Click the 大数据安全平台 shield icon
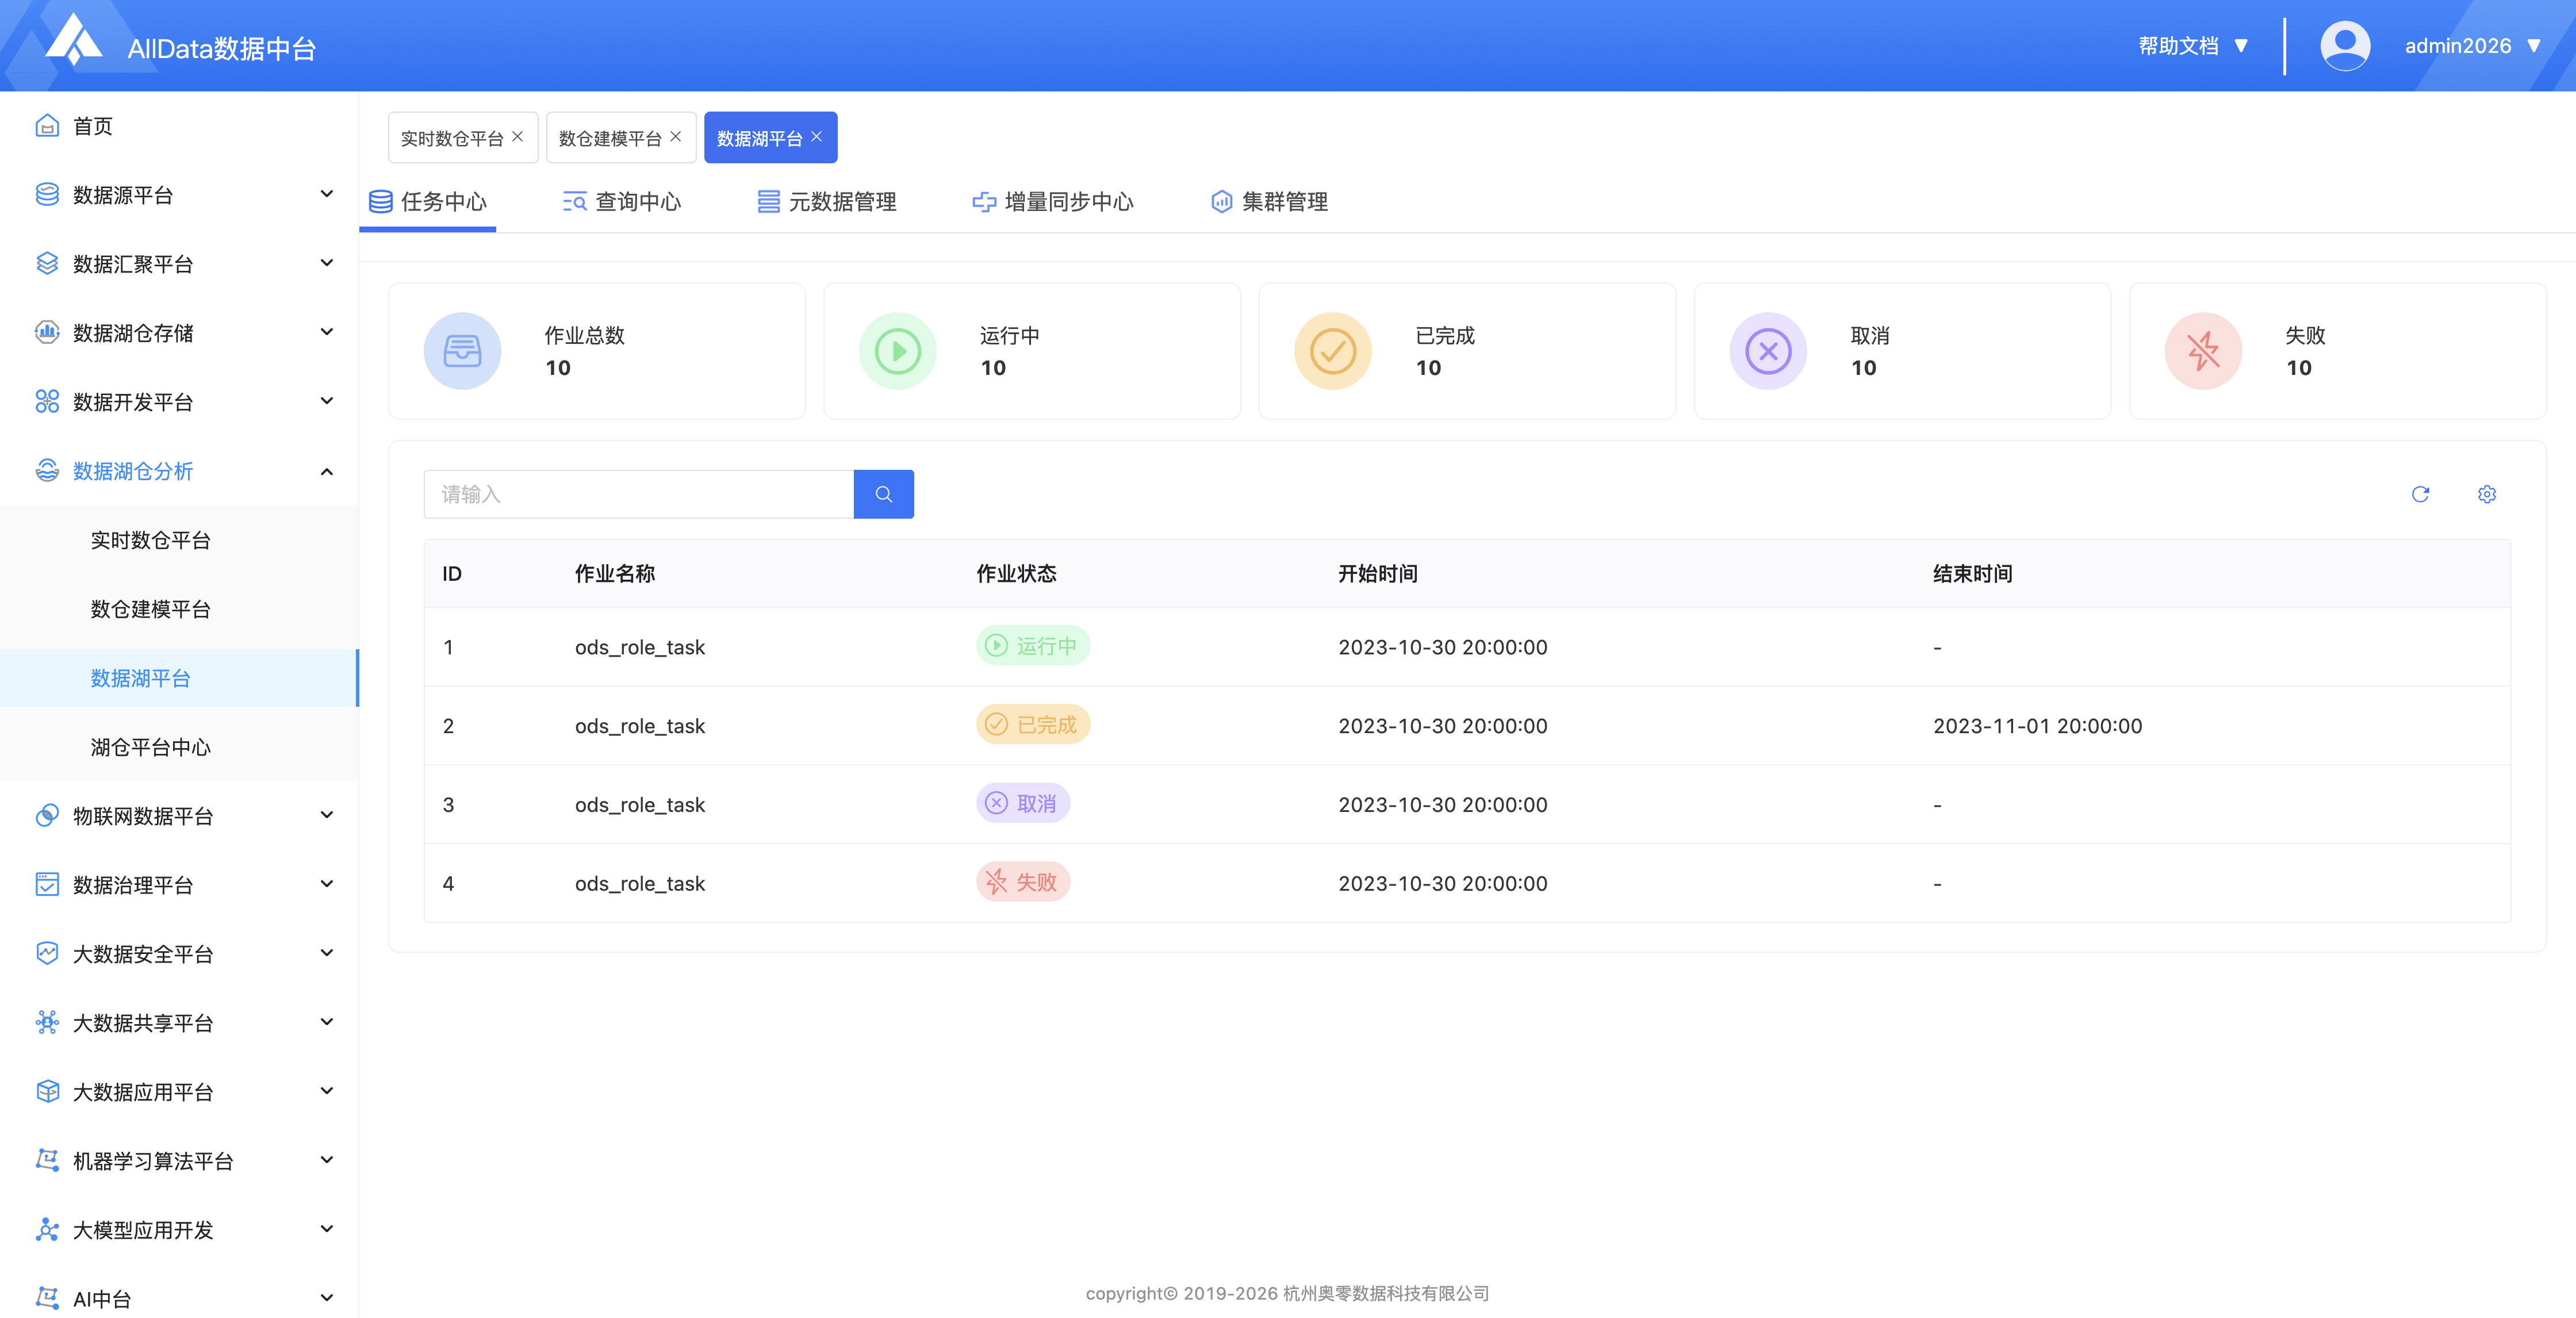The height and width of the screenshot is (1318, 2576). pyautogui.click(x=47, y=954)
